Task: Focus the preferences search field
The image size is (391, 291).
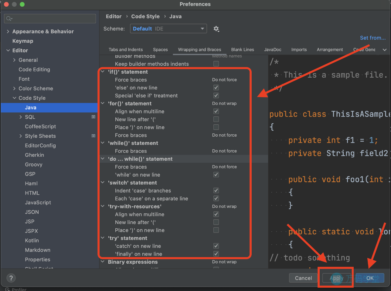Action: tap(50, 18)
